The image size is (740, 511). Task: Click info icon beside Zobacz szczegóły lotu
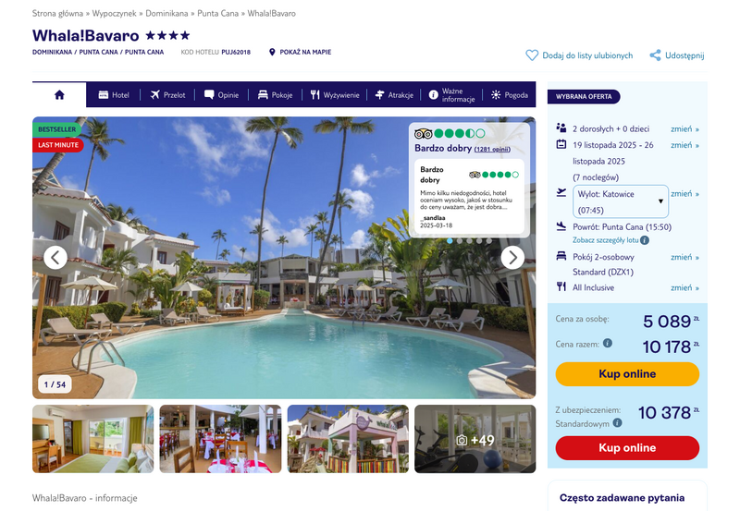pyautogui.click(x=645, y=240)
